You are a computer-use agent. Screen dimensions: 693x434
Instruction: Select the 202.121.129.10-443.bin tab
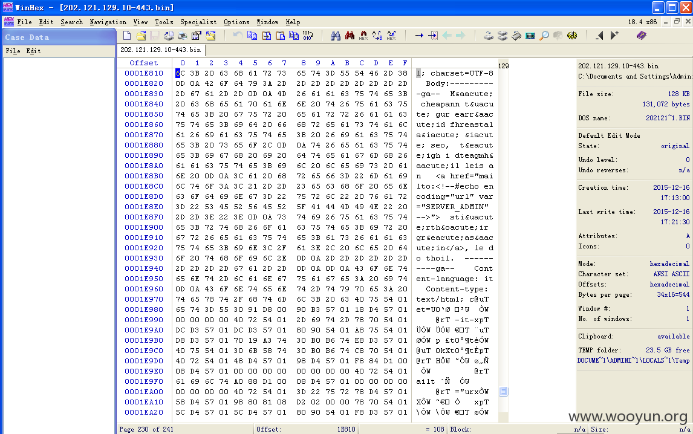[x=161, y=50]
